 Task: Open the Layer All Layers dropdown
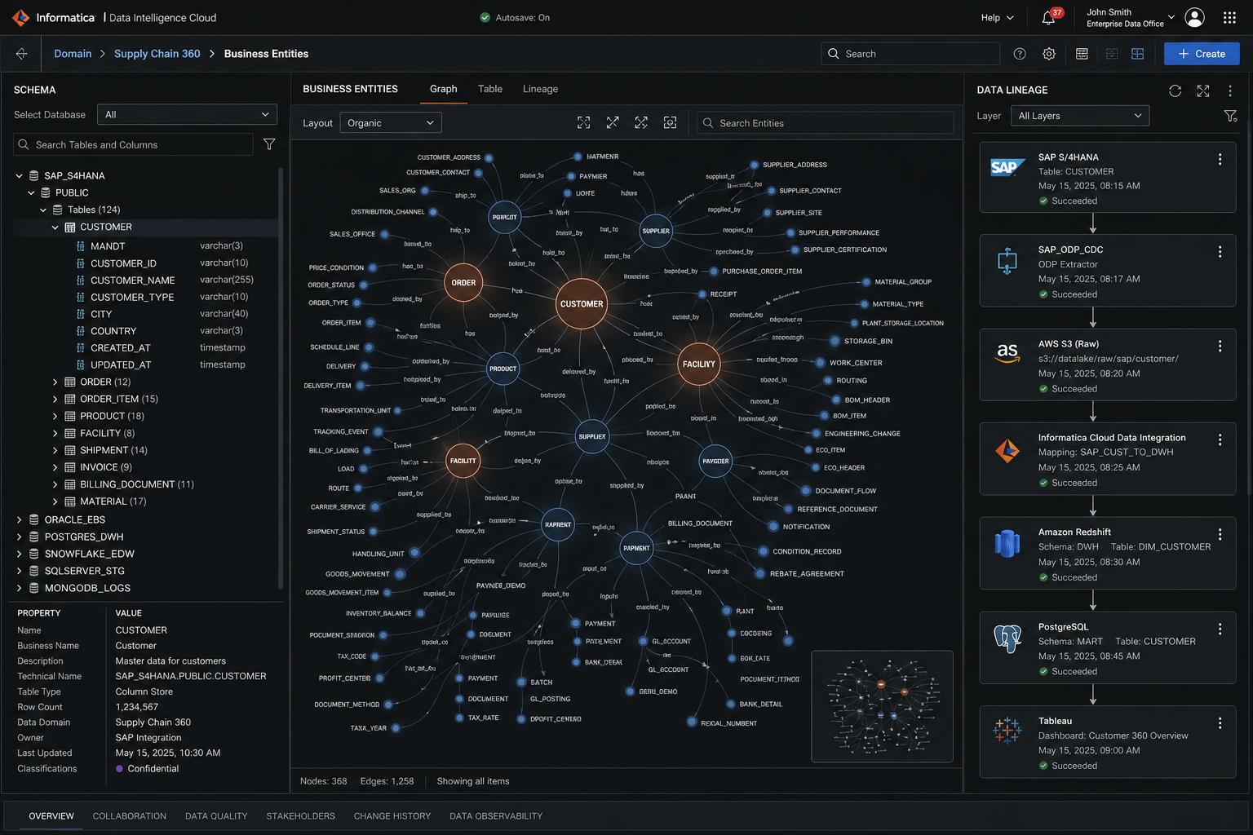1080,116
